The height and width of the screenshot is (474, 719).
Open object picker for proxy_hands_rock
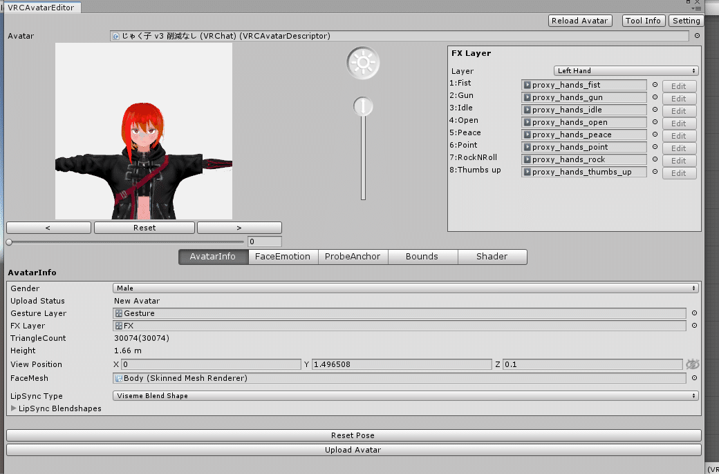(x=655, y=159)
